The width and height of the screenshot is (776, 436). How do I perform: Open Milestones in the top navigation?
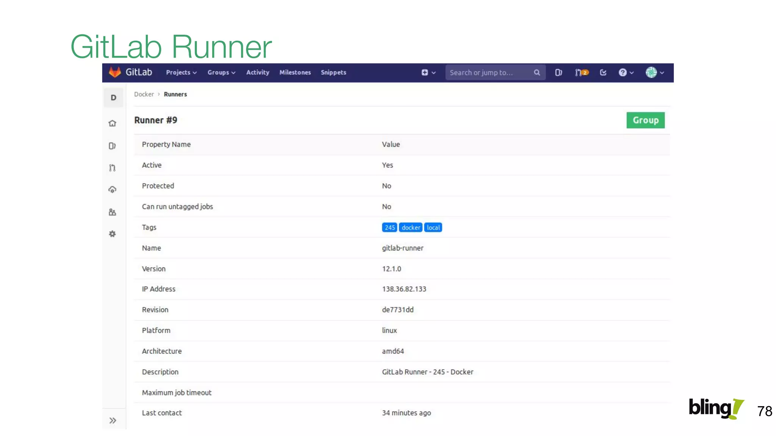[x=295, y=72]
